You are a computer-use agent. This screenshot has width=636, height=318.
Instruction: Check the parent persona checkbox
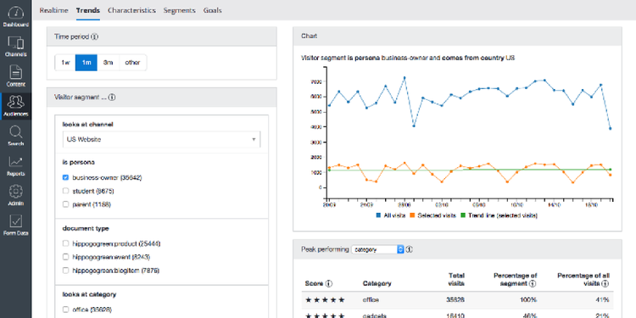point(65,204)
